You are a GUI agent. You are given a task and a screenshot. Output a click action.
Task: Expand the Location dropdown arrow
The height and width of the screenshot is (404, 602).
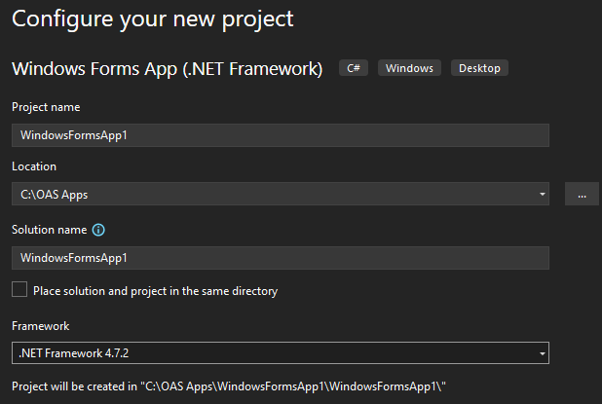542,195
